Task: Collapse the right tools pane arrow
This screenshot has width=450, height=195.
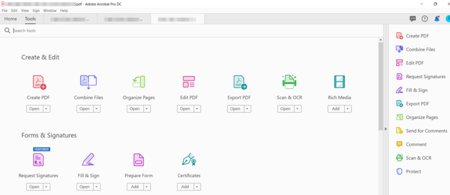Action: pyautogui.click(x=386, y=129)
